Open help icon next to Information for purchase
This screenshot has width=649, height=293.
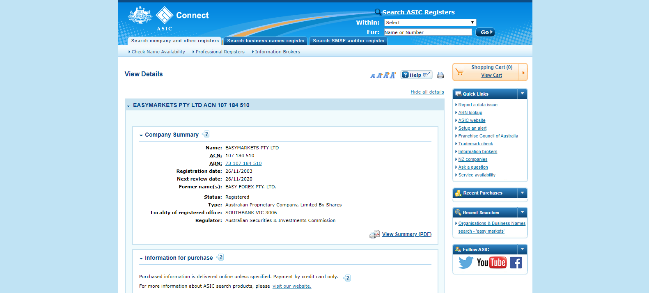220,257
